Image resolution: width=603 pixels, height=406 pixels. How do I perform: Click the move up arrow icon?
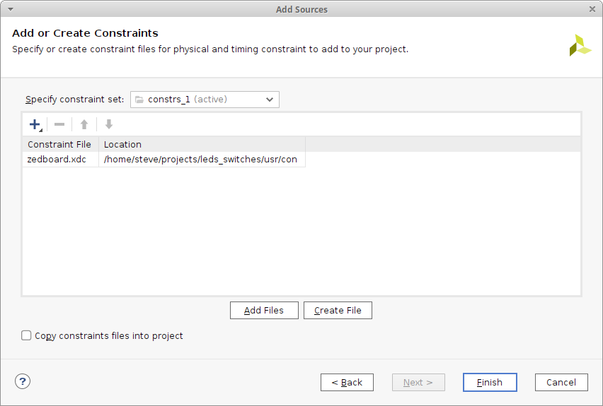tap(84, 124)
